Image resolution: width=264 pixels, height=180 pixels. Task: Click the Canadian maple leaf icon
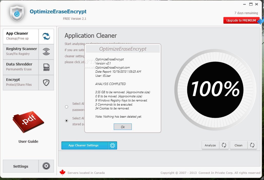[x=62, y=172]
